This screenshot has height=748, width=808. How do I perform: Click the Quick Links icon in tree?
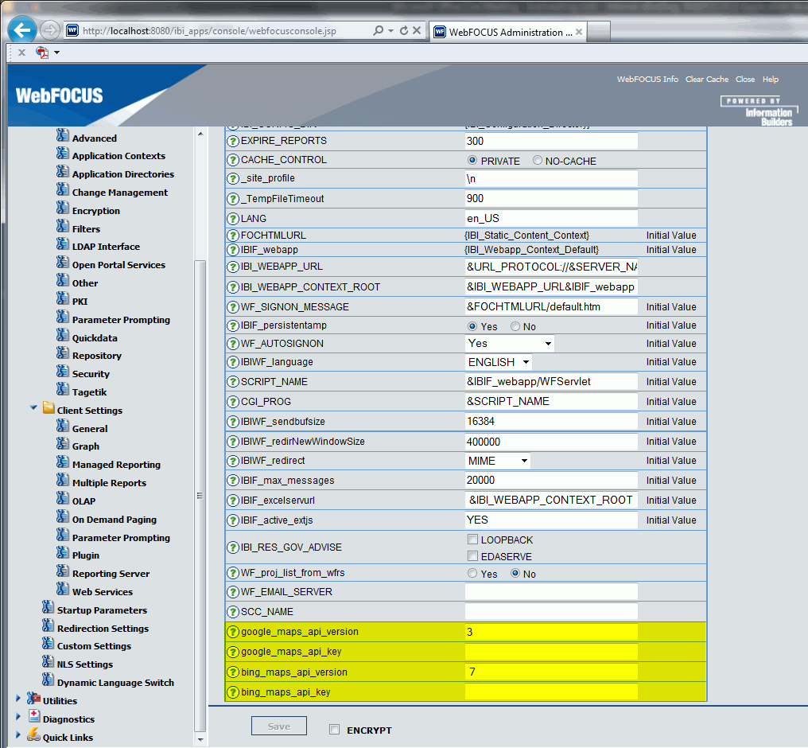pyautogui.click(x=33, y=734)
